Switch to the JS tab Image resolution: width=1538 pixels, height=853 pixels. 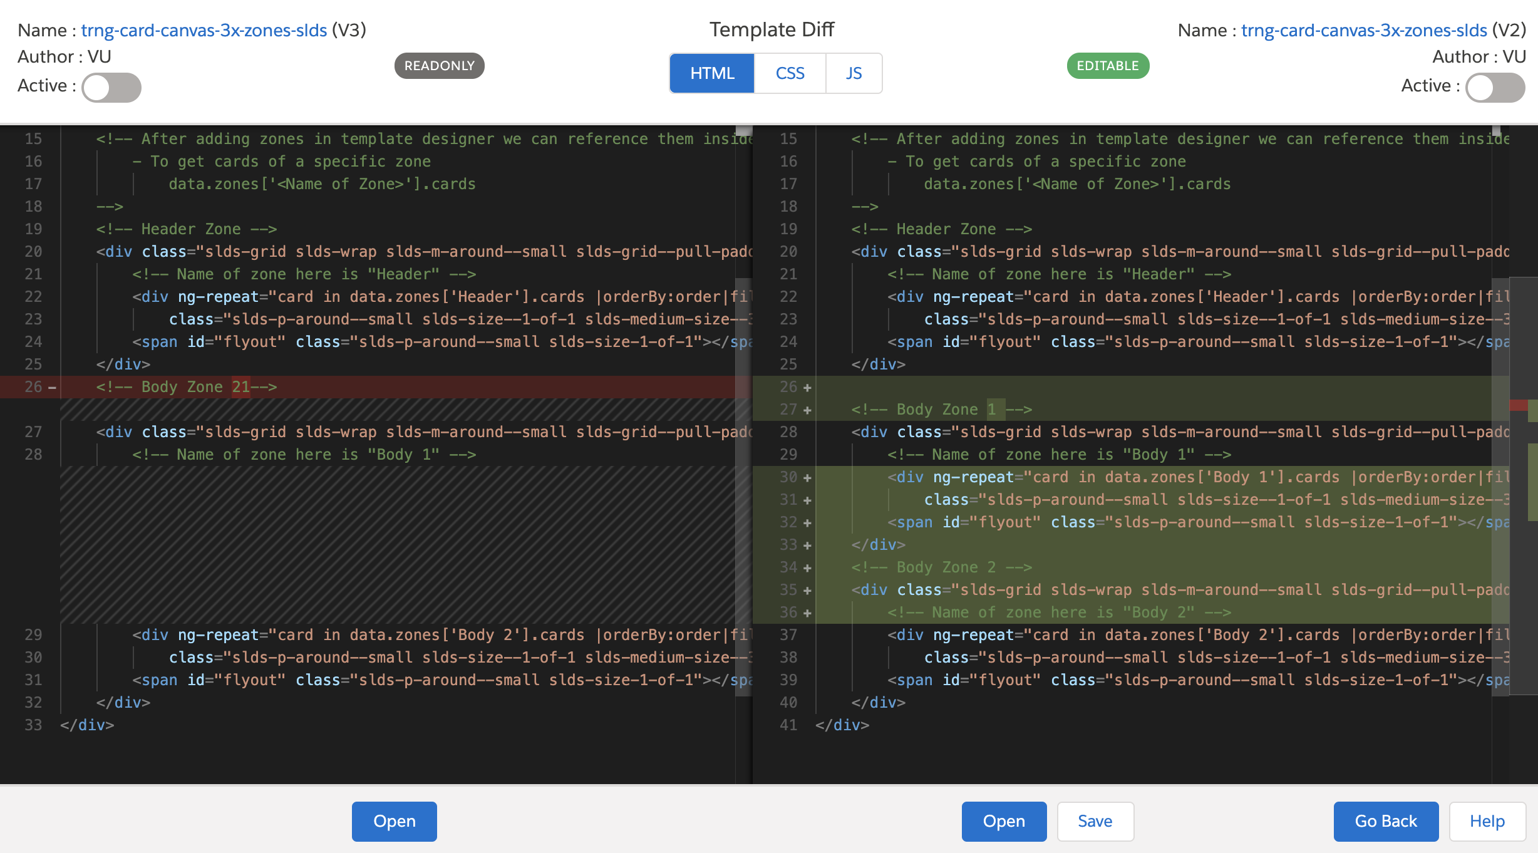pos(854,73)
